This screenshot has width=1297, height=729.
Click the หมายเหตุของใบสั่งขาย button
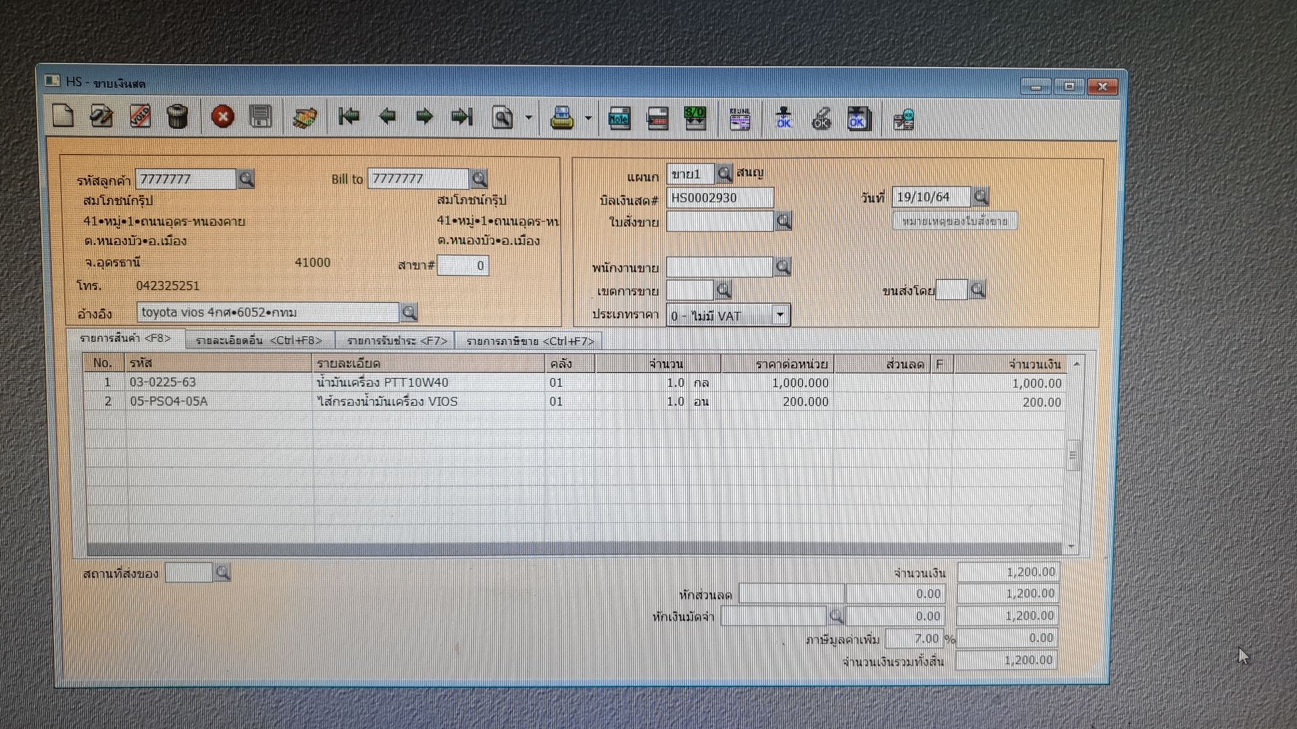955,221
